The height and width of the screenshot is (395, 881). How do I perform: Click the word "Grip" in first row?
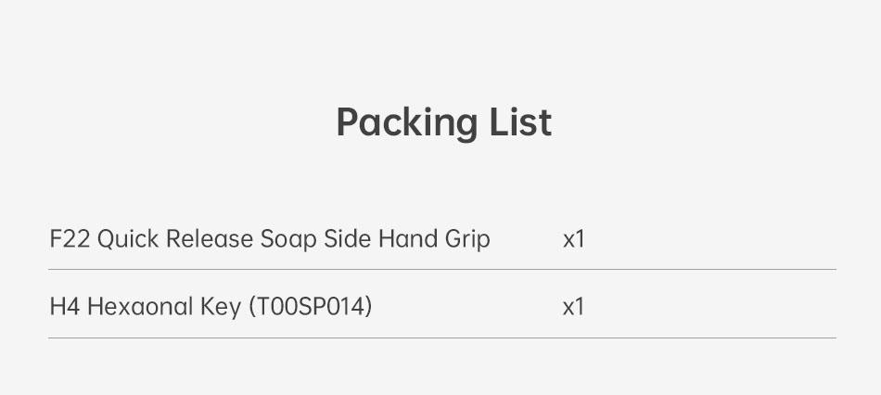pyautogui.click(x=466, y=239)
